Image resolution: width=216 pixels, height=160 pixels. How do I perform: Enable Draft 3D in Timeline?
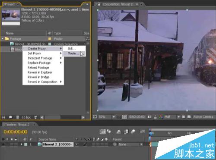(109, 132)
